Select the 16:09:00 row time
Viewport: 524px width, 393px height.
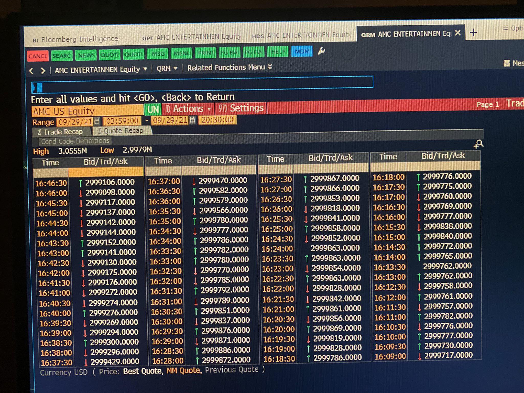coord(390,356)
